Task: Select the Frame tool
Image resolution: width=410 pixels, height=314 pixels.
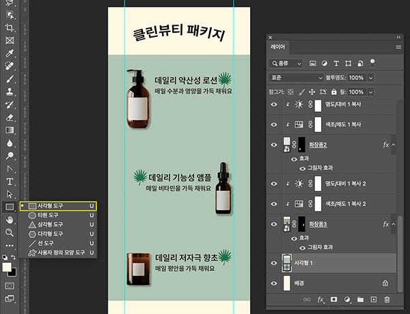Action: click(10, 40)
